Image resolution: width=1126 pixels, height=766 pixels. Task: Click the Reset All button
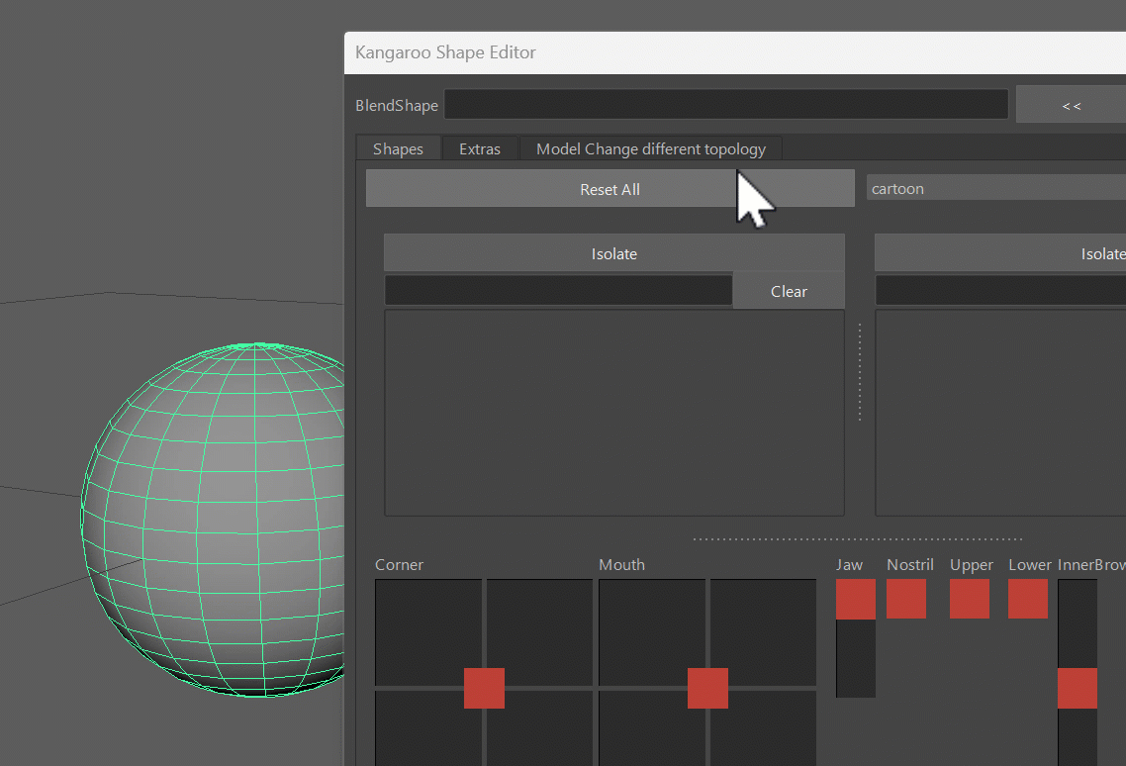(610, 189)
